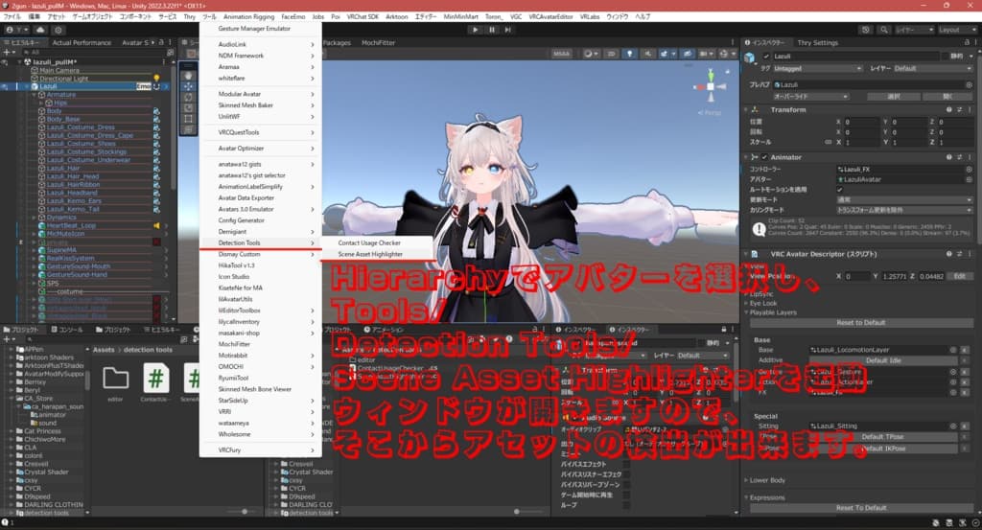This screenshot has height=530, width=982.
Task: Select the Move tool in the scene toolbar
Action: click(189, 86)
